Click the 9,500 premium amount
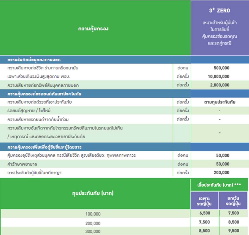249x235 pixels. 234,231
